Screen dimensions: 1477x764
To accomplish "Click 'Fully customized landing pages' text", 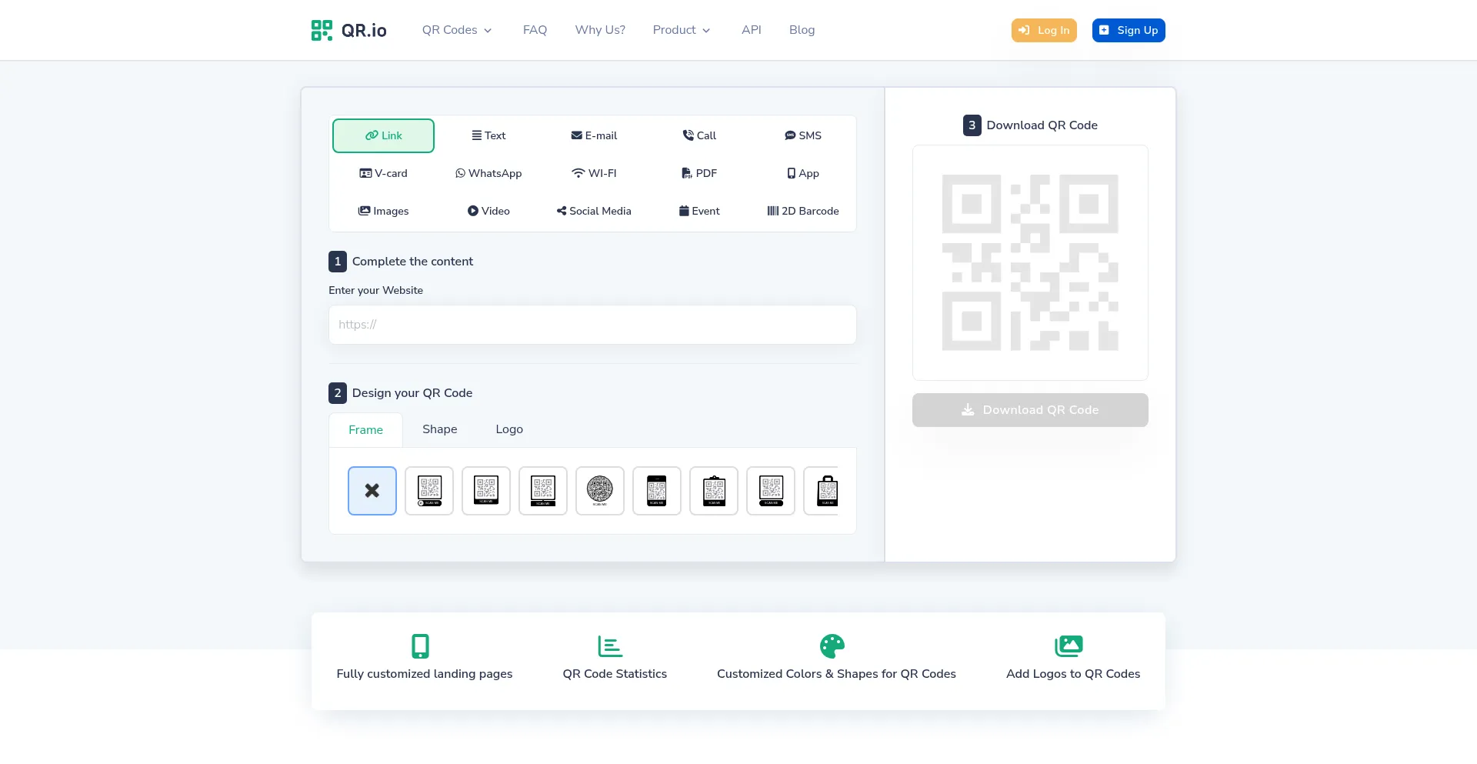I will [425, 674].
